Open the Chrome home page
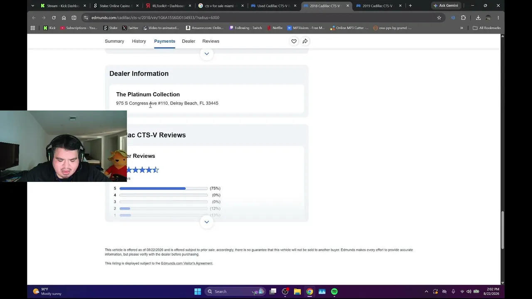532x299 pixels. [64, 17]
